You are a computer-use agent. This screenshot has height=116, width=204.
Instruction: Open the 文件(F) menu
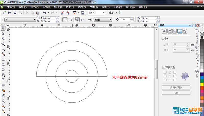(11, 7)
